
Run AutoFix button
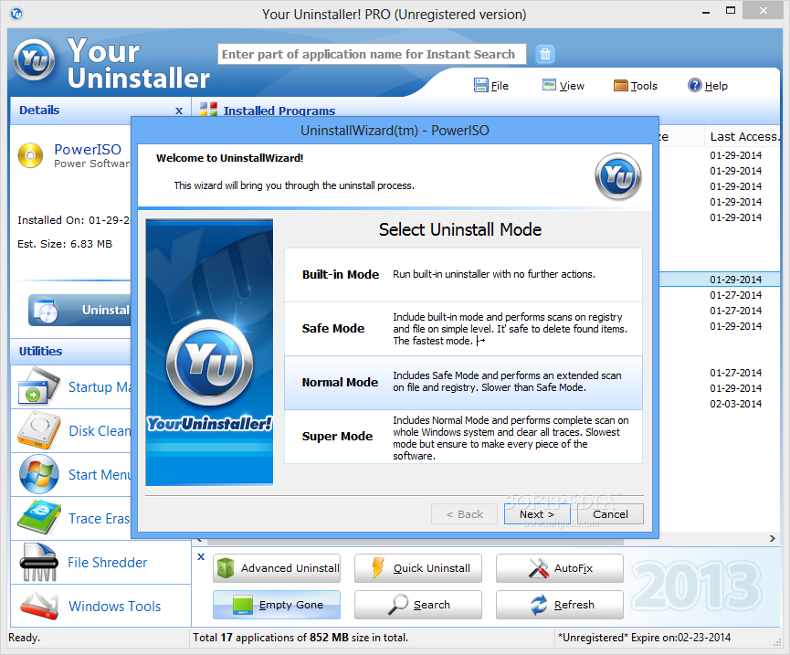(560, 568)
